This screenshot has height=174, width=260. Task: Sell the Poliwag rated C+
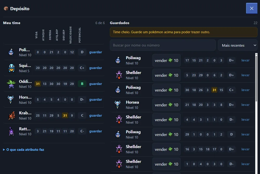pos(166,90)
